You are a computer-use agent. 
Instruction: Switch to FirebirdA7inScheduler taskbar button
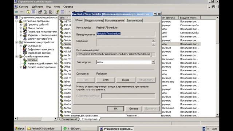pos(44,128)
